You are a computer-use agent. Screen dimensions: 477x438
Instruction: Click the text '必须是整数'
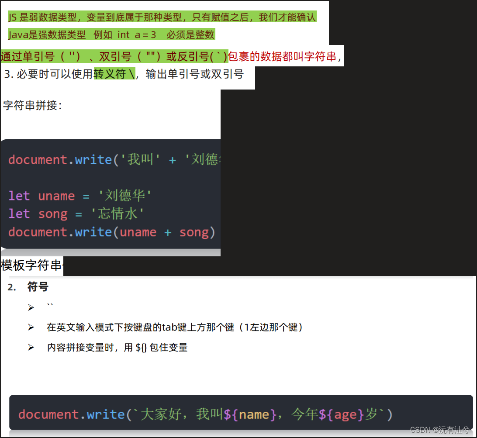point(190,34)
